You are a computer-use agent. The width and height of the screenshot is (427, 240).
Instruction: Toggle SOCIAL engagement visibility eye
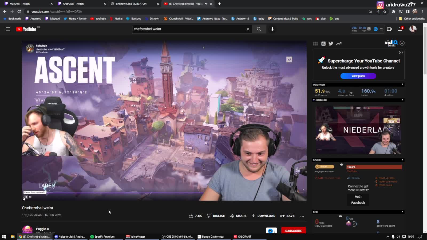click(341, 165)
